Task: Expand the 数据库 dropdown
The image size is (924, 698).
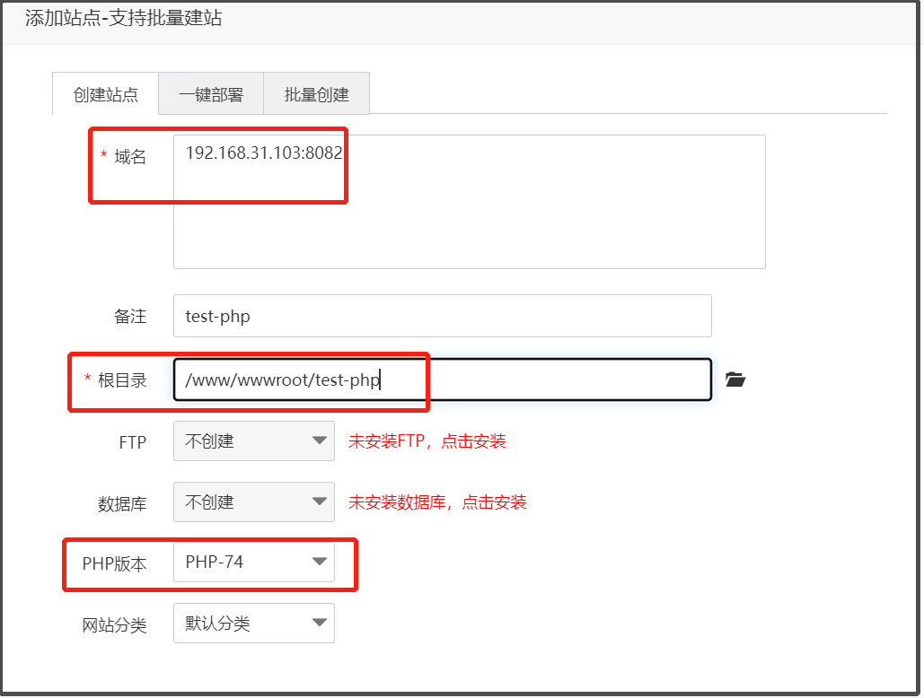Action: tap(253, 502)
